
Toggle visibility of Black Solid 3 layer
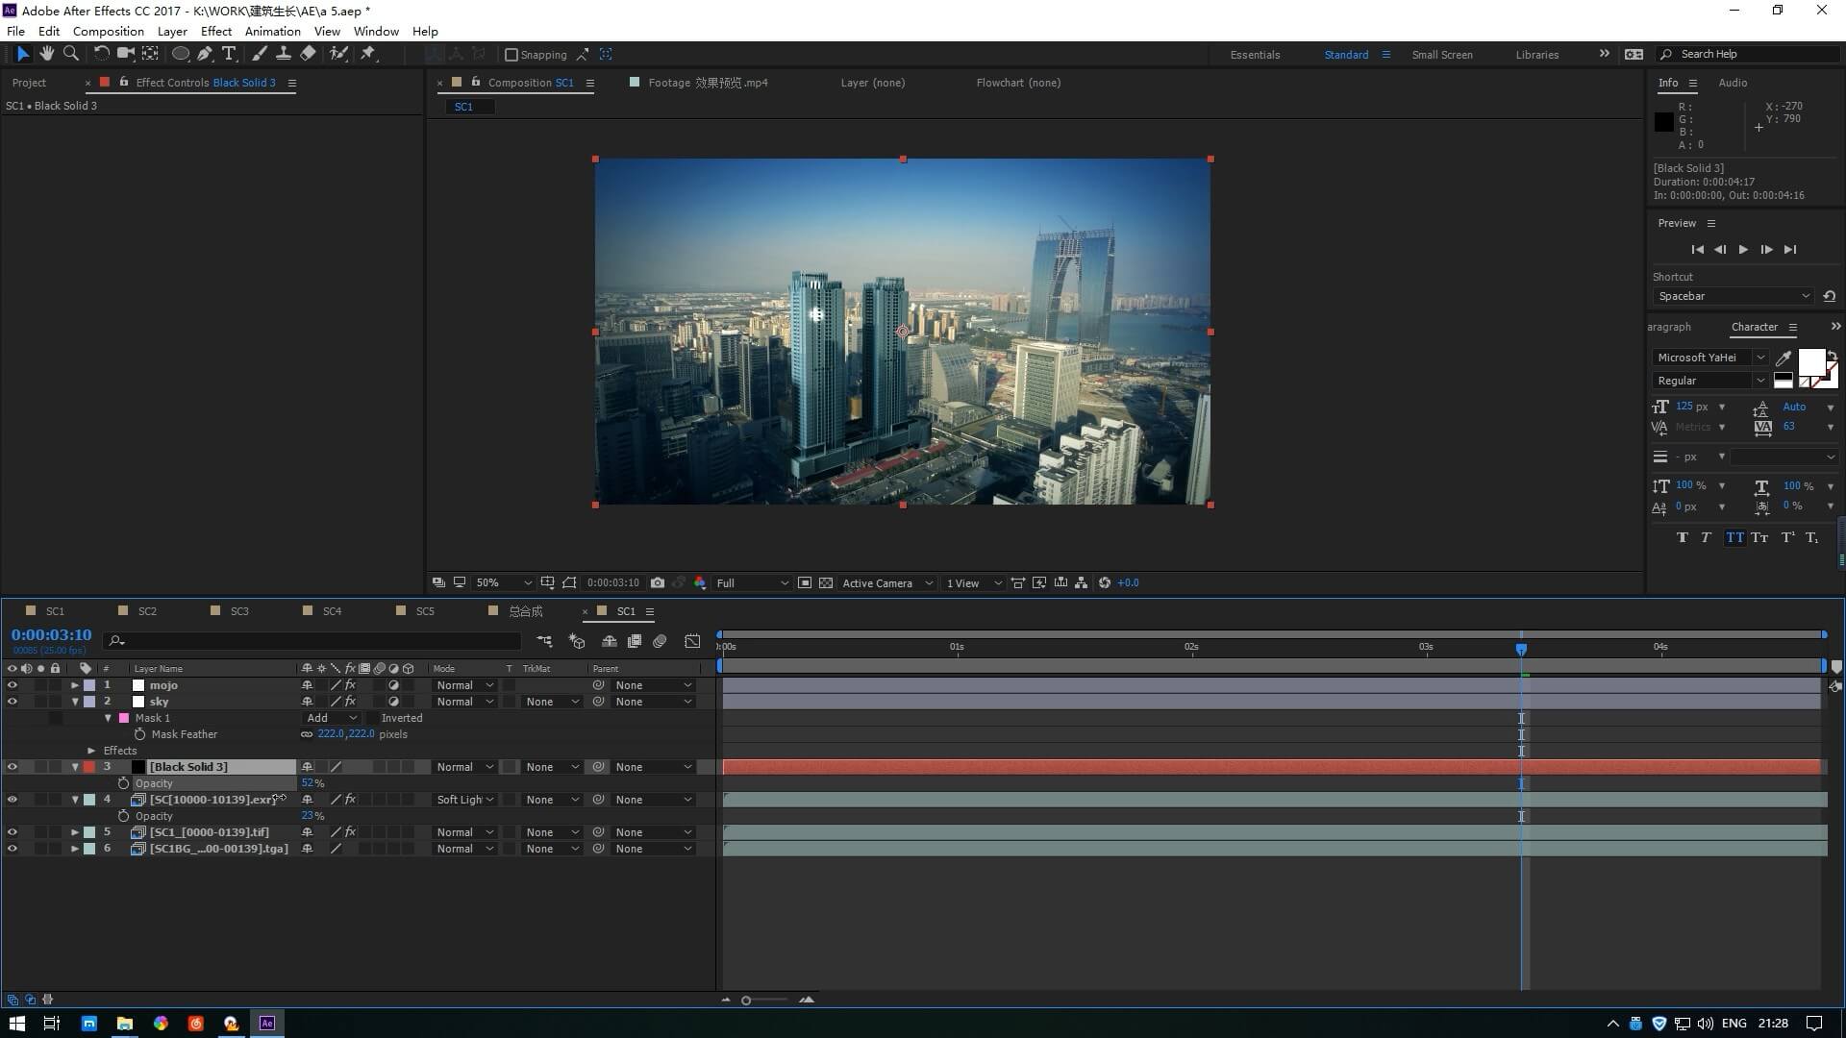point(12,767)
